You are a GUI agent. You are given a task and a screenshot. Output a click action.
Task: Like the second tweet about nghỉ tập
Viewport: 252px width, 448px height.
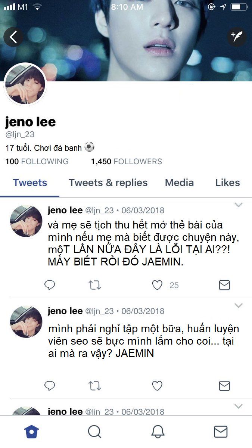(x=157, y=386)
